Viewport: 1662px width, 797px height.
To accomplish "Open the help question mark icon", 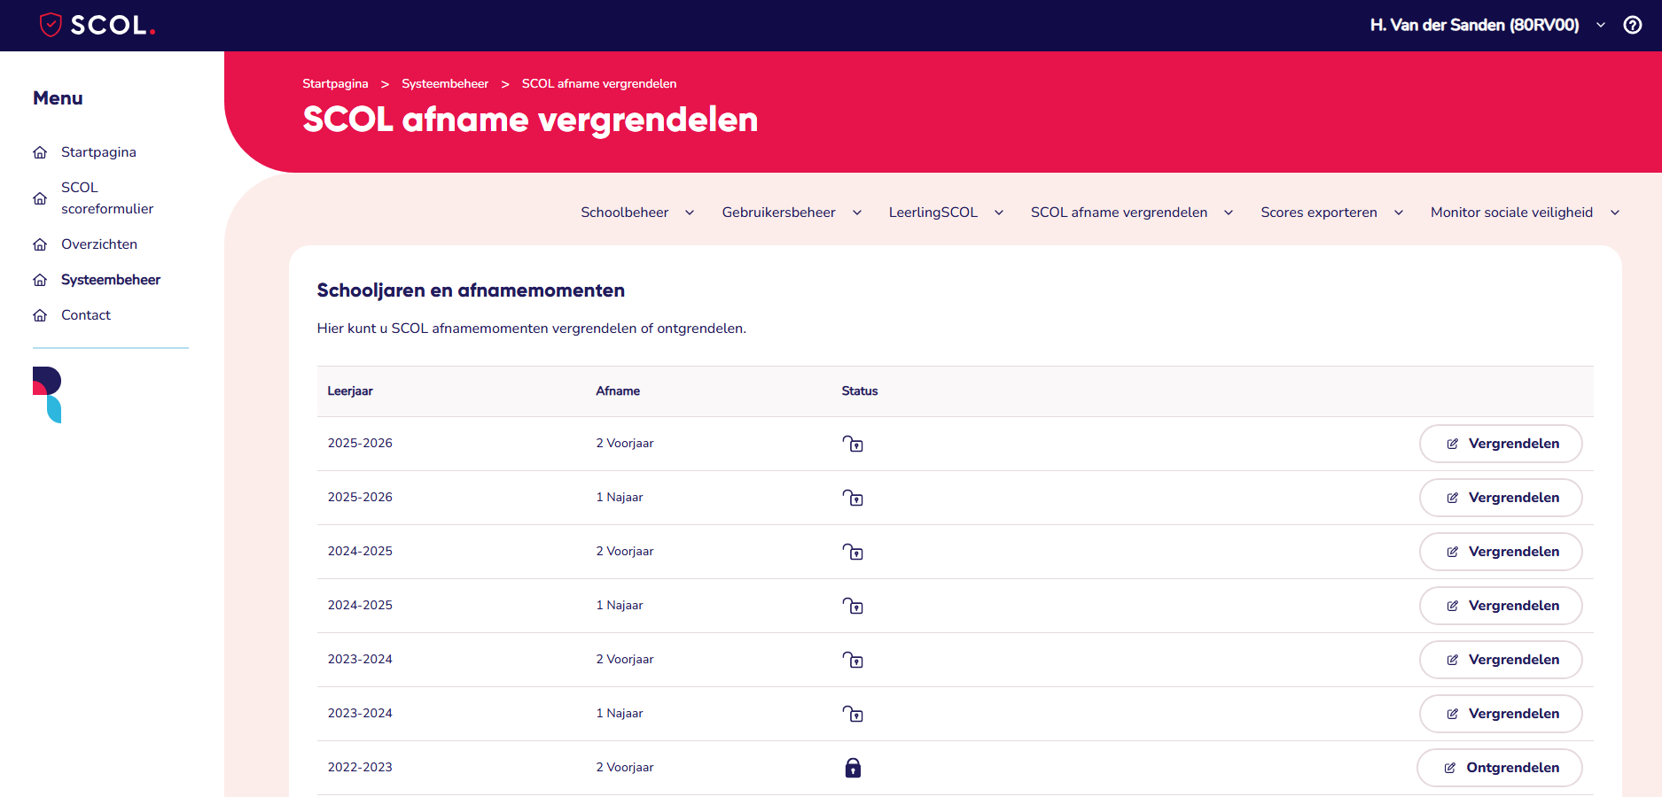I will point(1633,25).
